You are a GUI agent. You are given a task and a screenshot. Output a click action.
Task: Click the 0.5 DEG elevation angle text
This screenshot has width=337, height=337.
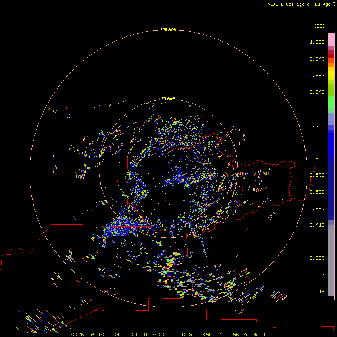tap(180, 334)
